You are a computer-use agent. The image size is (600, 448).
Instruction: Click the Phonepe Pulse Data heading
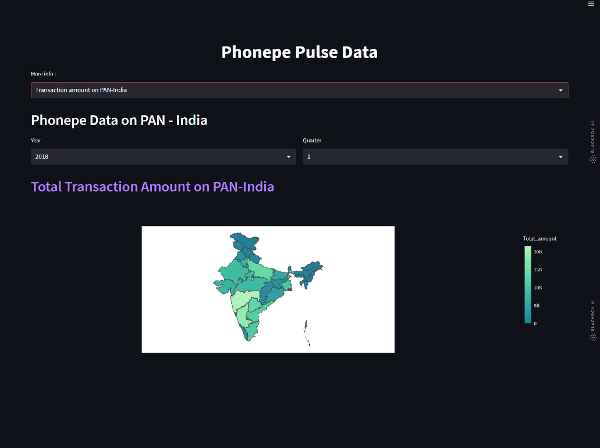coord(299,52)
